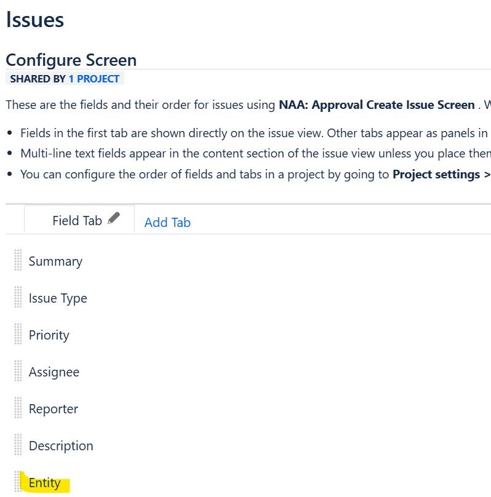Select the highlighted Entity field

[x=44, y=483]
